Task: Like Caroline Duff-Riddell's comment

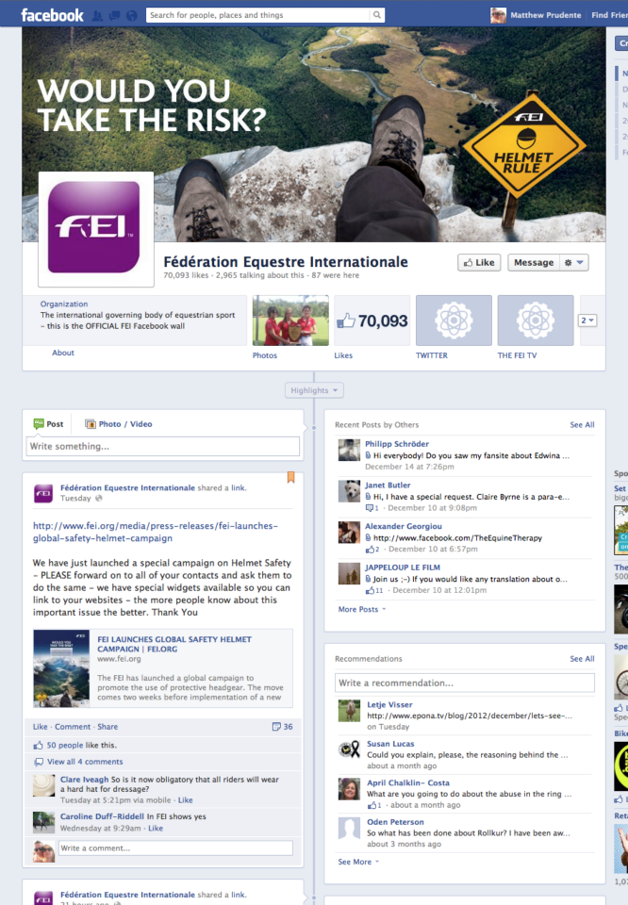Action: pyautogui.click(x=156, y=828)
